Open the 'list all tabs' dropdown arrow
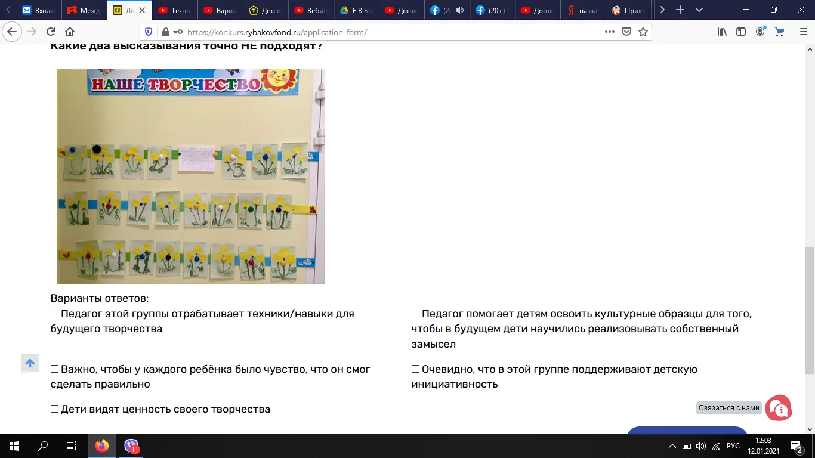815x458 pixels. click(x=699, y=10)
